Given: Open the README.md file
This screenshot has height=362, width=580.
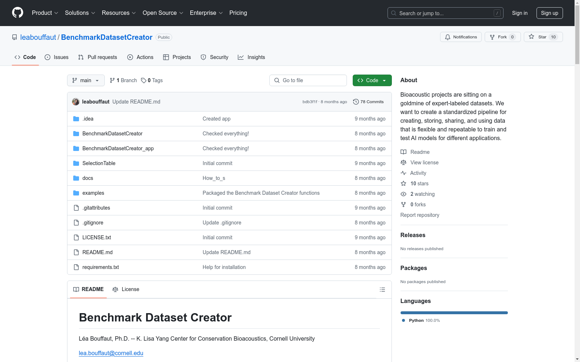Looking at the screenshot, I should pos(98,252).
